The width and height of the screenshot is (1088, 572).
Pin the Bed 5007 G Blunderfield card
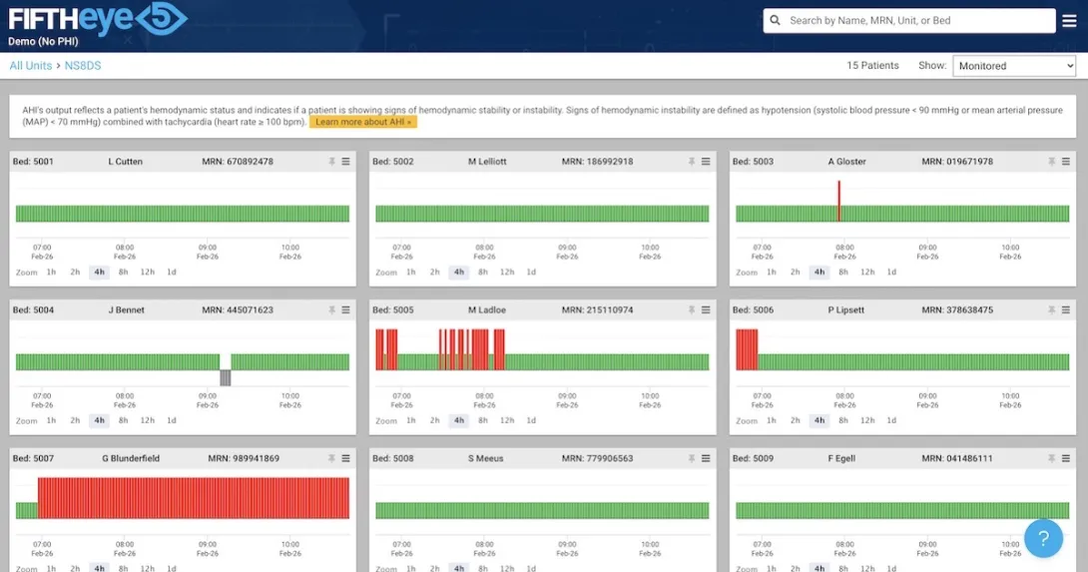332,459
